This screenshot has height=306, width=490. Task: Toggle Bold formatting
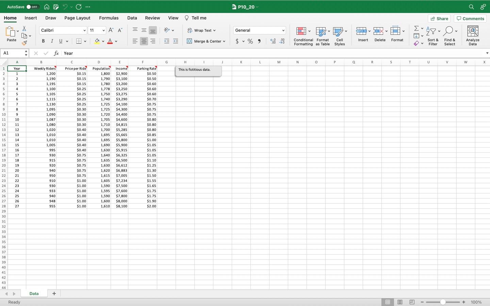[x=43, y=41]
